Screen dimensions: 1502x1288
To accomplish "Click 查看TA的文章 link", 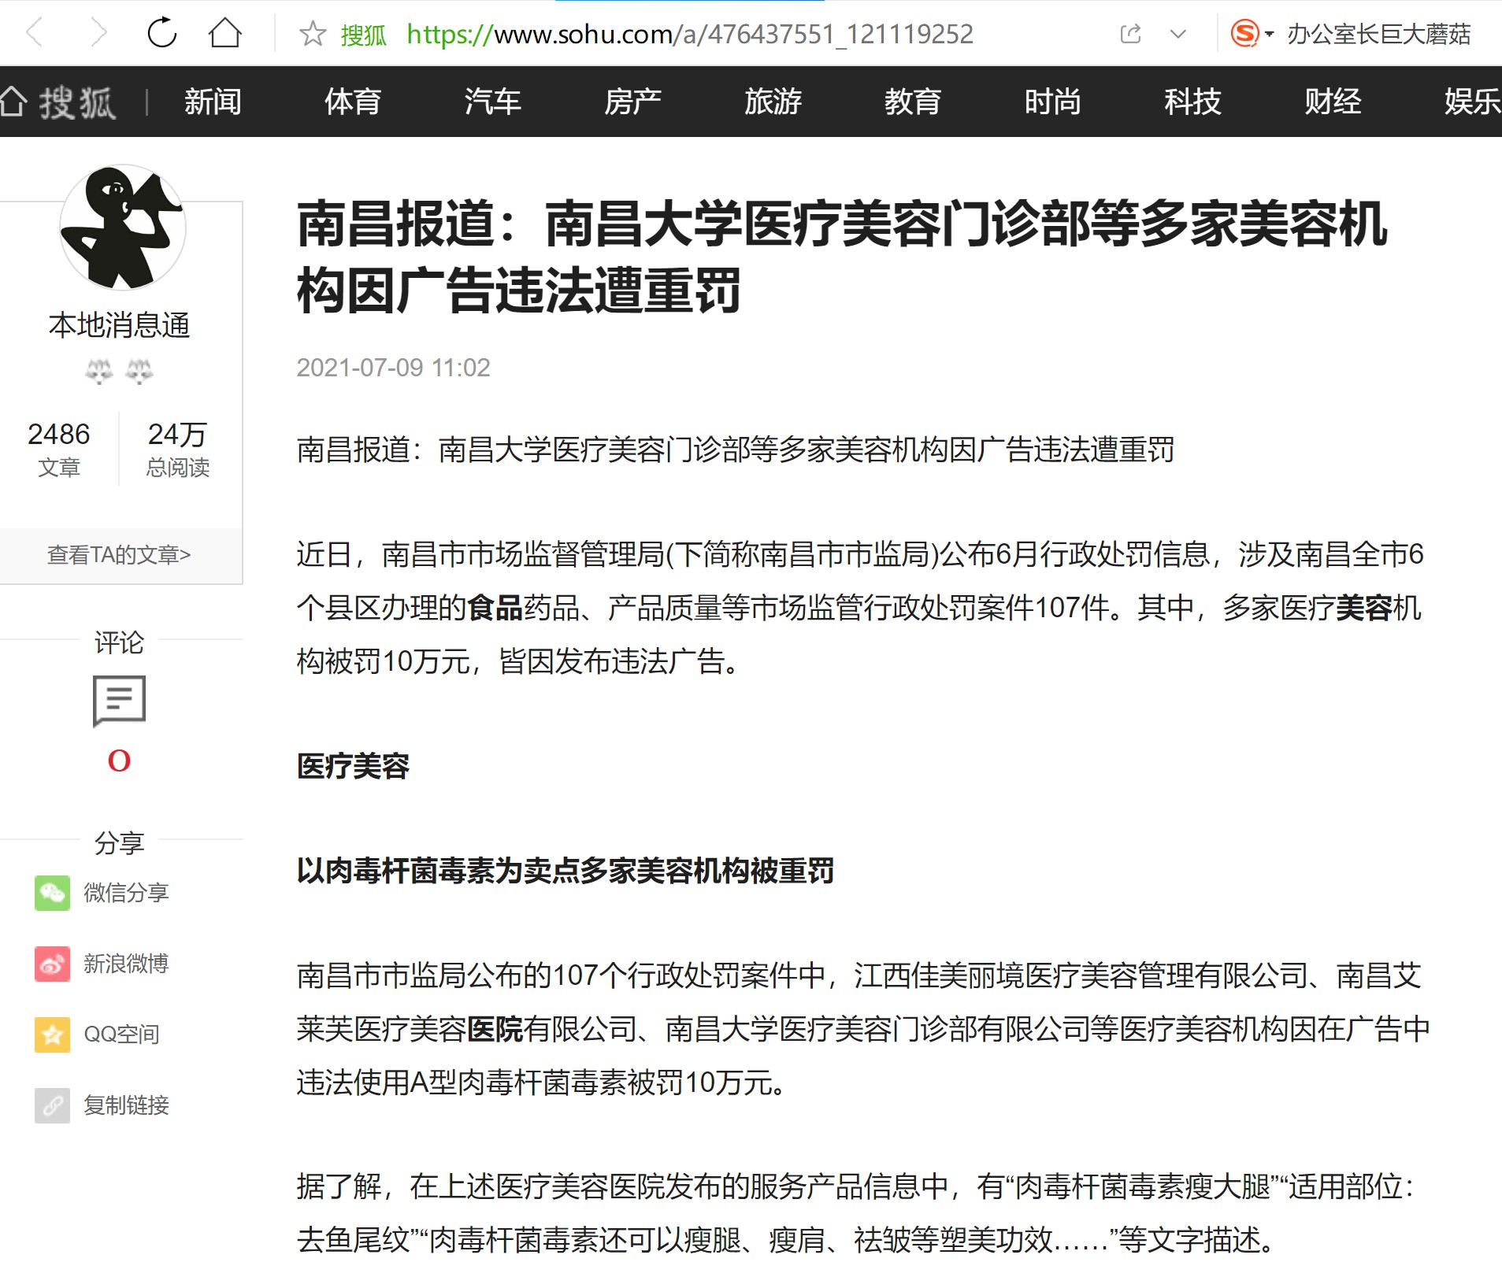I will [119, 555].
